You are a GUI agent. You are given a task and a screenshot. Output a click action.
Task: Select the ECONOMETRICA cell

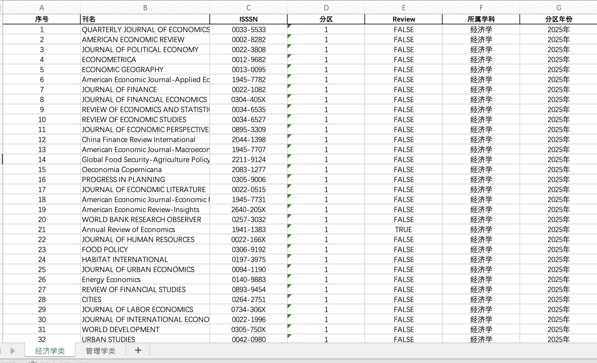(x=145, y=59)
